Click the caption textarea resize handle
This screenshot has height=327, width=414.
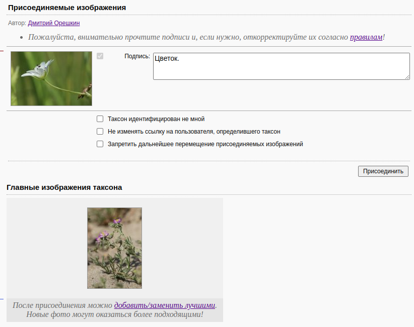click(407, 76)
